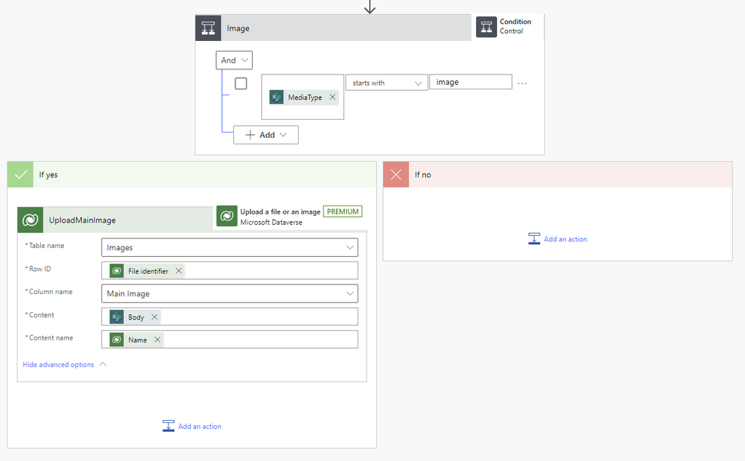Enable the checkbox beside the condition row
The height and width of the screenshot is (461, 745).
[241, 83]
